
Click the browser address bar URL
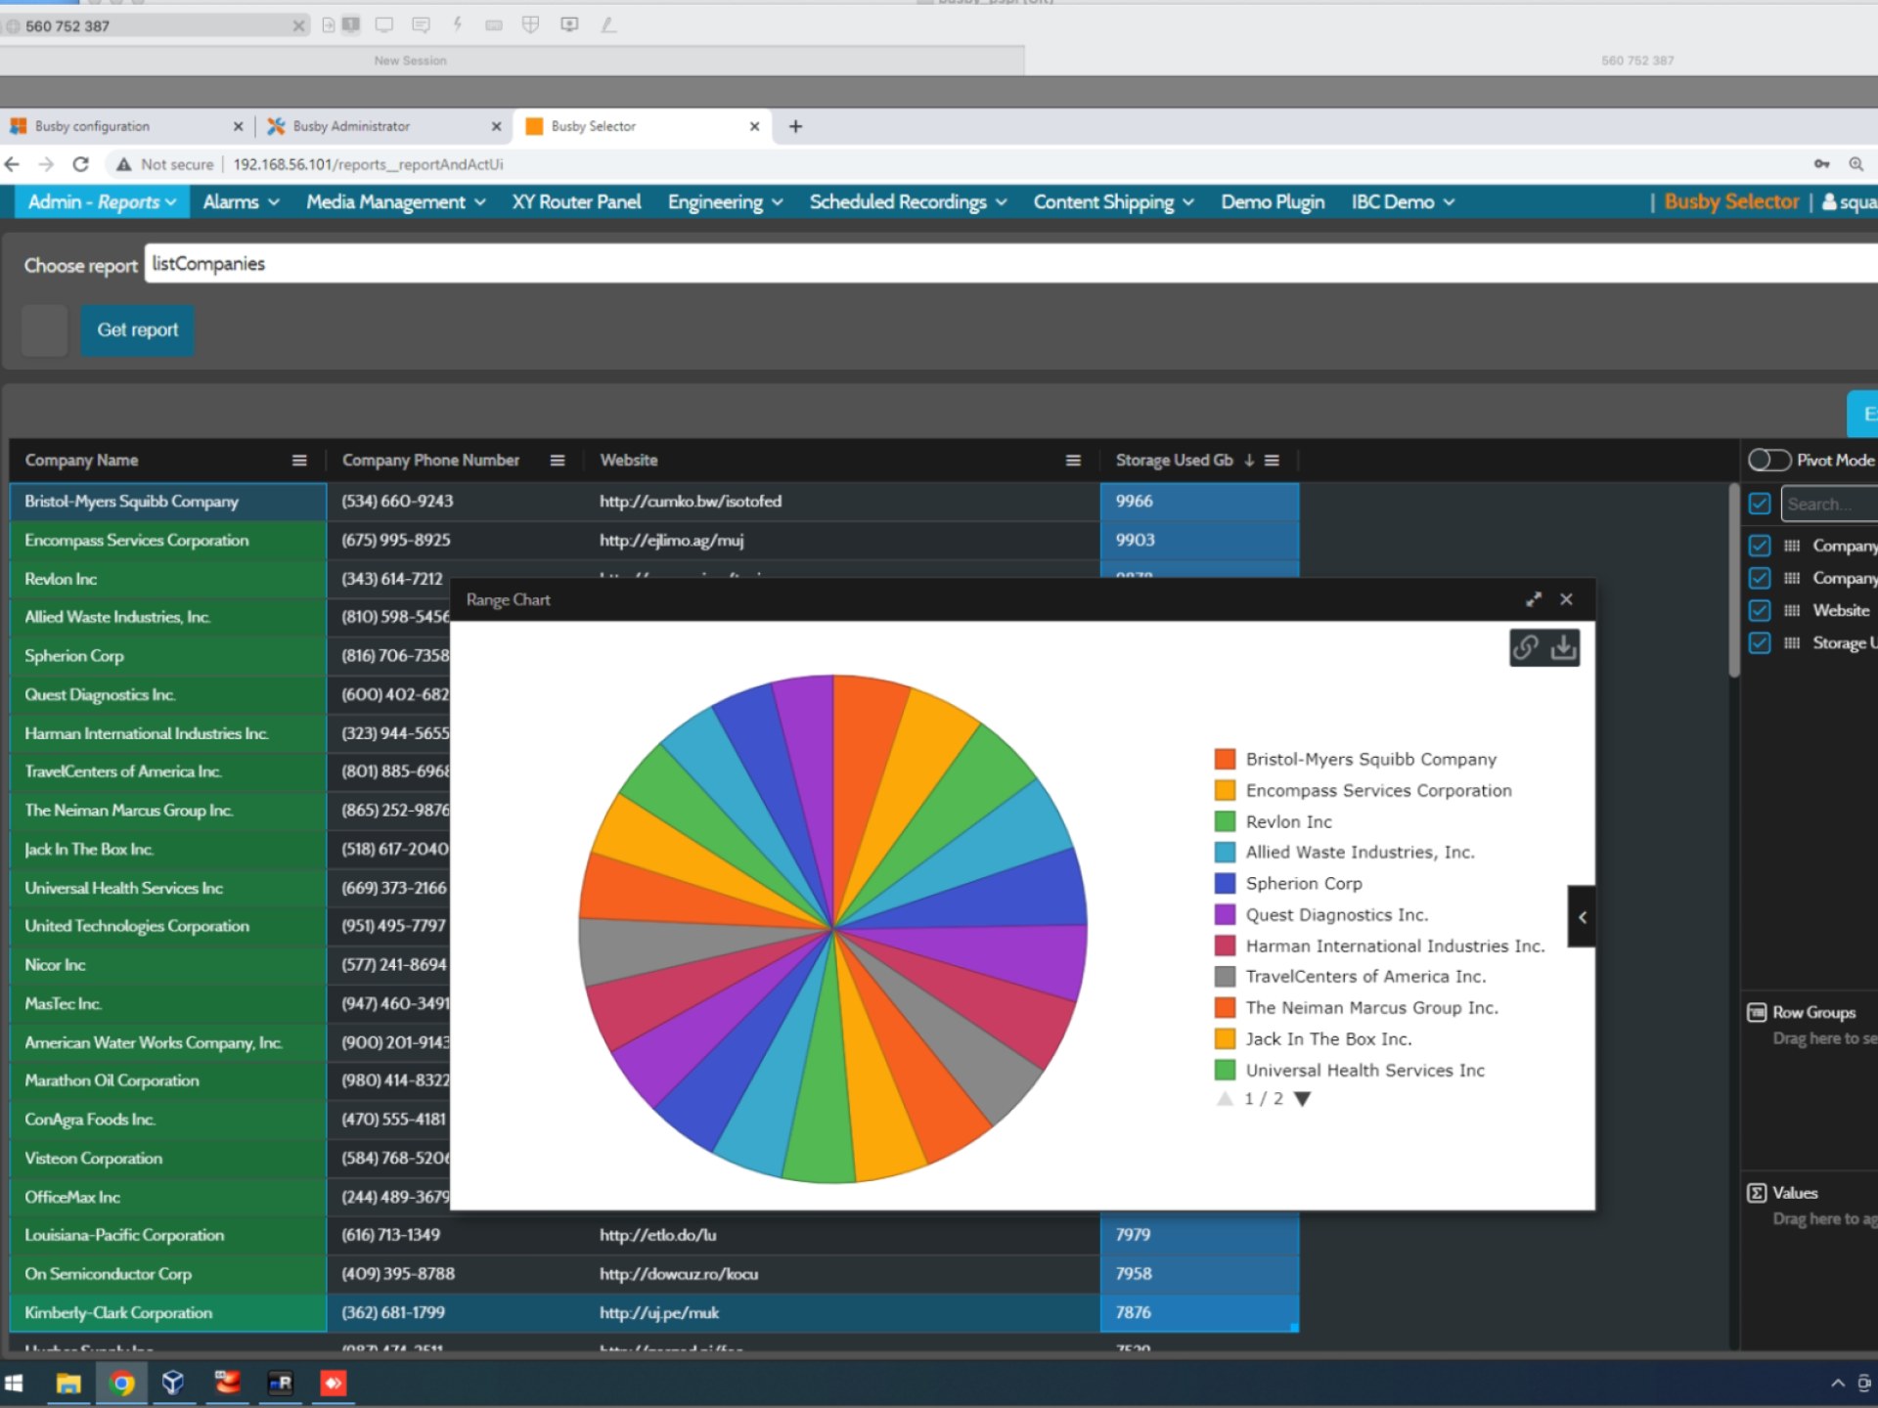[x=368, y=164]
